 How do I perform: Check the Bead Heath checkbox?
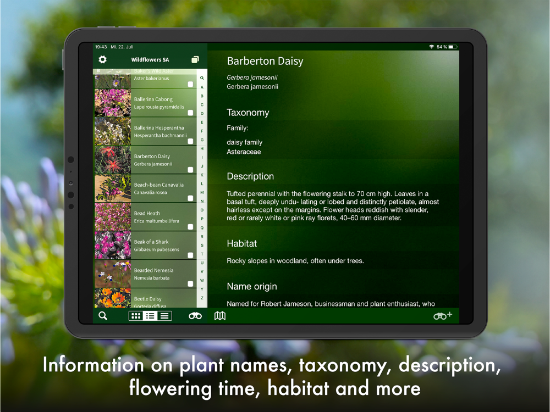pos(190,227)
